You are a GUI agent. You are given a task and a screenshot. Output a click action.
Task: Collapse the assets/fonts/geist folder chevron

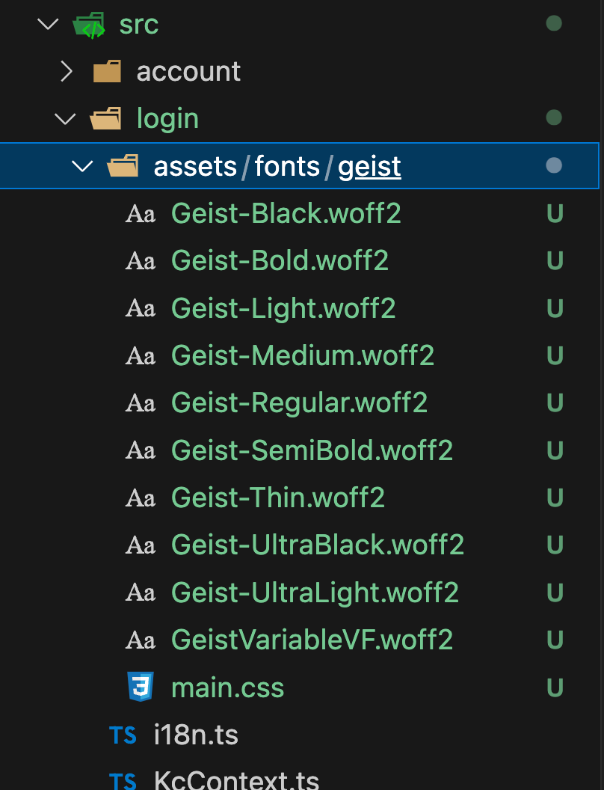81,166
